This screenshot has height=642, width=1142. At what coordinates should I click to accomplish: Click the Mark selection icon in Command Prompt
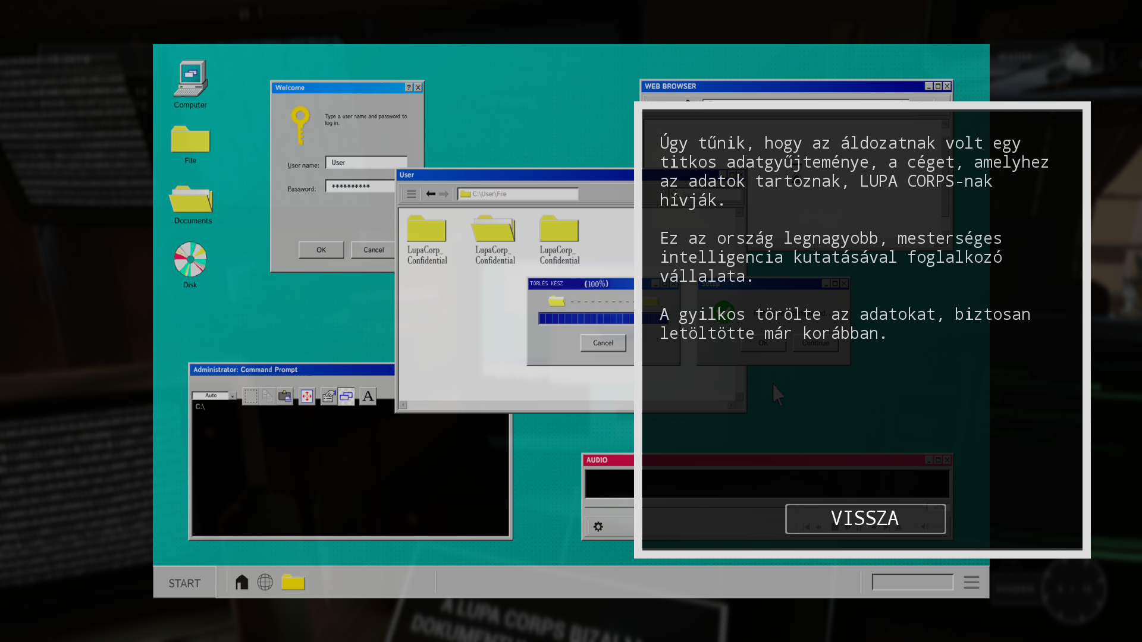tap(250, 396)
